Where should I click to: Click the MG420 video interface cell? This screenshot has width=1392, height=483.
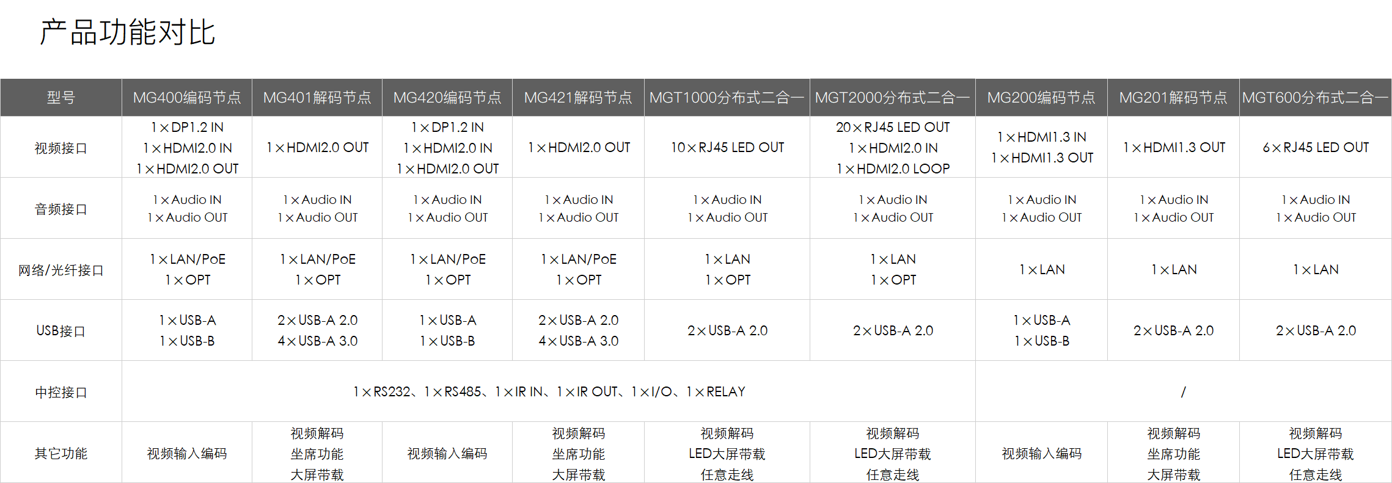(x=447, y=147)
